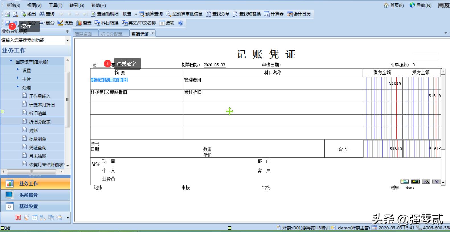Open 超预算审批信息 approval info
The width and height of the screenshot is (450, 232).
click(184, 14)
